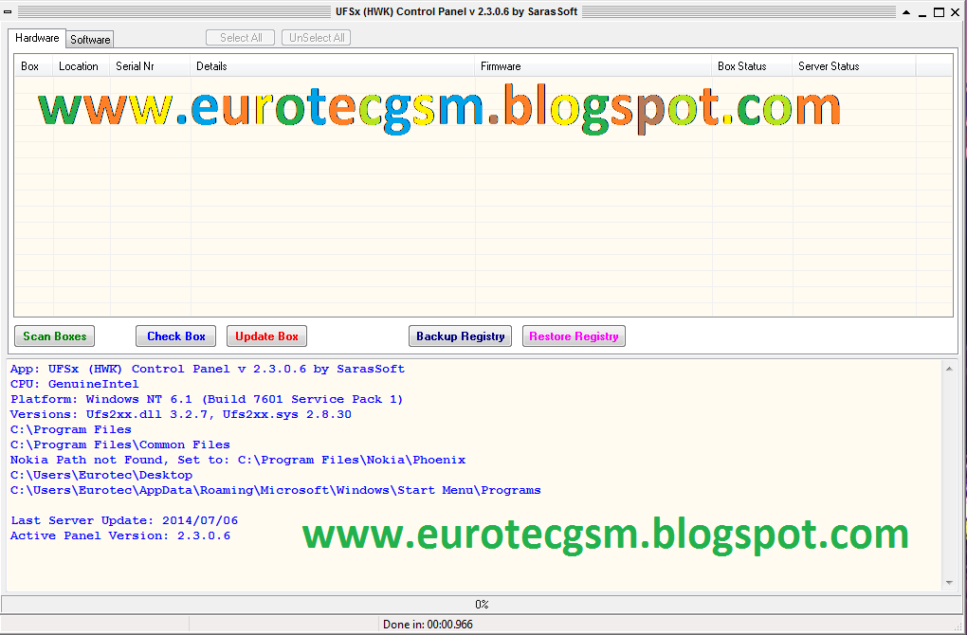Image resolution: width=967 pixels, height=635 pixels.
Task: Click the title bar roll-up arrow
Action: (x=906, y=12)
